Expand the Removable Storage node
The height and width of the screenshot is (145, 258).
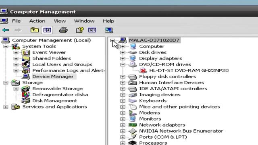point(16,89)
